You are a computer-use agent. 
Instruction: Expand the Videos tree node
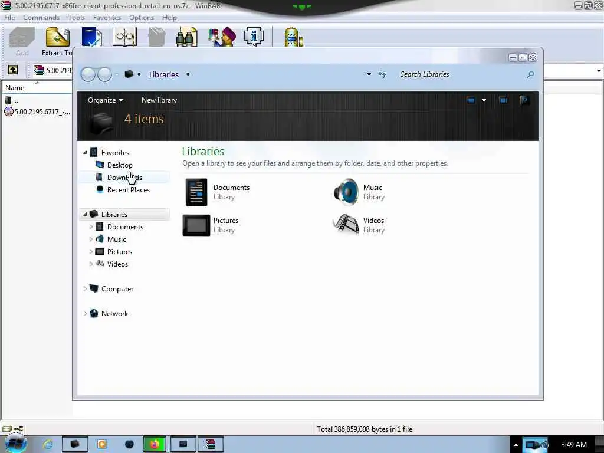point(91,264)
